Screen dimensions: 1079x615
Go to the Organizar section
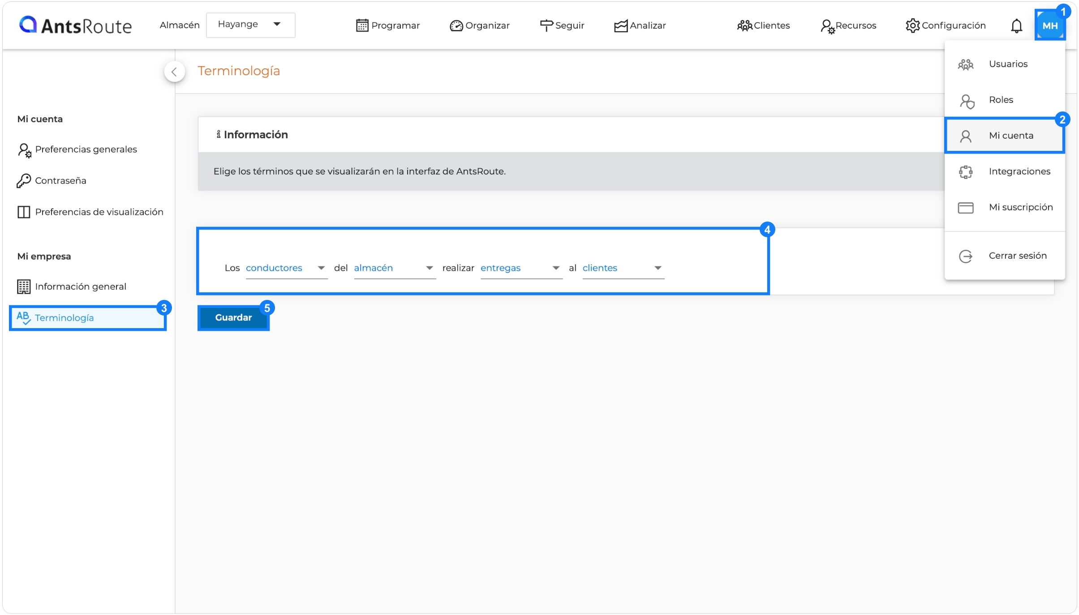click(x=480, y=26)
